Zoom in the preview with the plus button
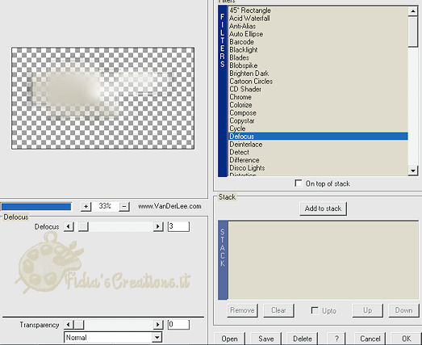This screenshot has height=345, width=422. tap(86, 207)
